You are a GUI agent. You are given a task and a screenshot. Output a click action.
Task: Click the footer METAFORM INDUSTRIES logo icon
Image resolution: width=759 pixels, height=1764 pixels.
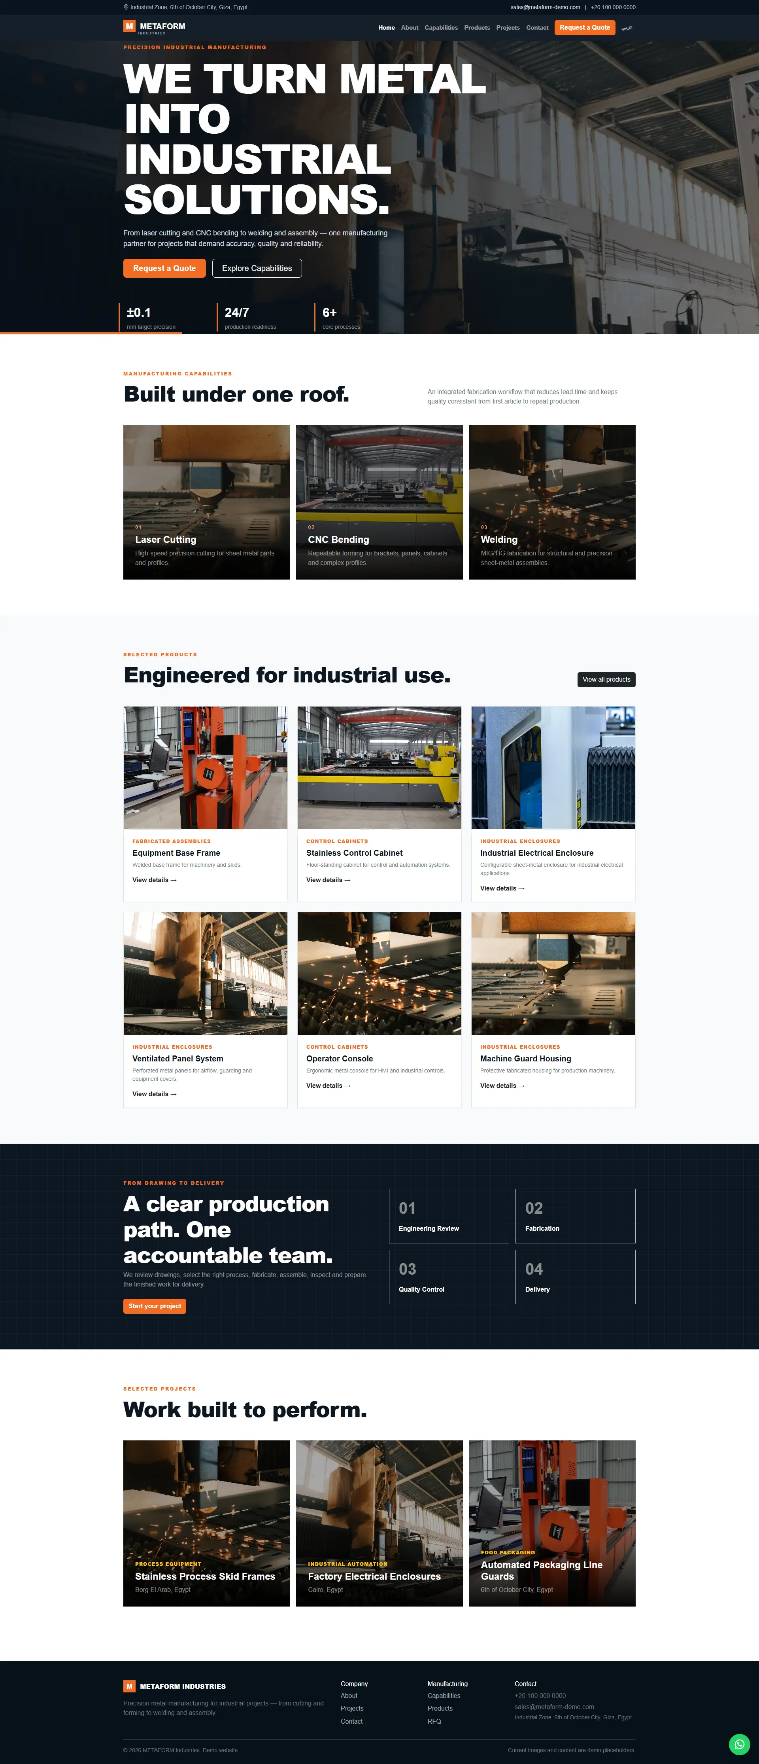129,1686
